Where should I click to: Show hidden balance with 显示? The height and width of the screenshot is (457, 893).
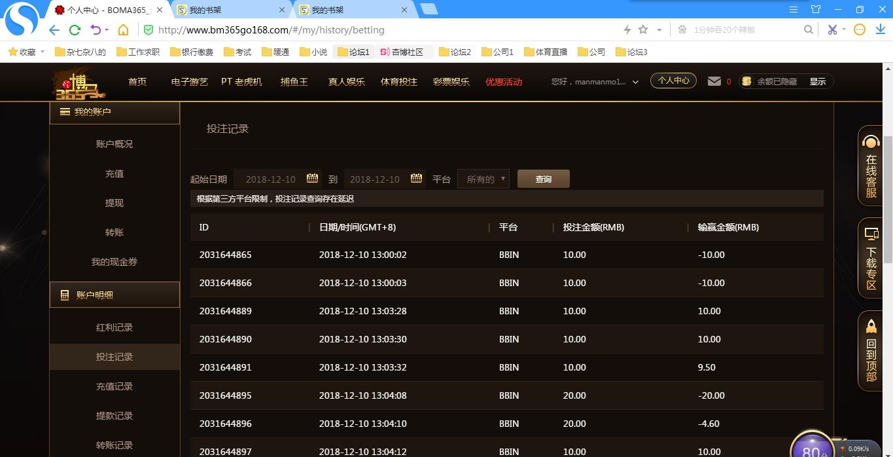[818, 82]
